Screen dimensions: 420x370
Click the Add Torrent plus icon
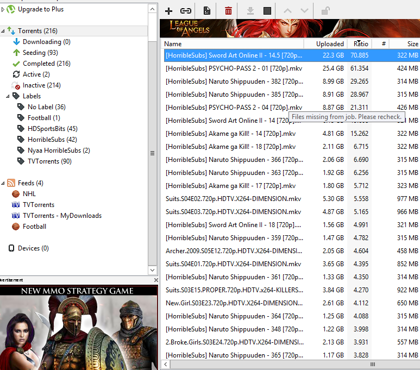[169, 11]
